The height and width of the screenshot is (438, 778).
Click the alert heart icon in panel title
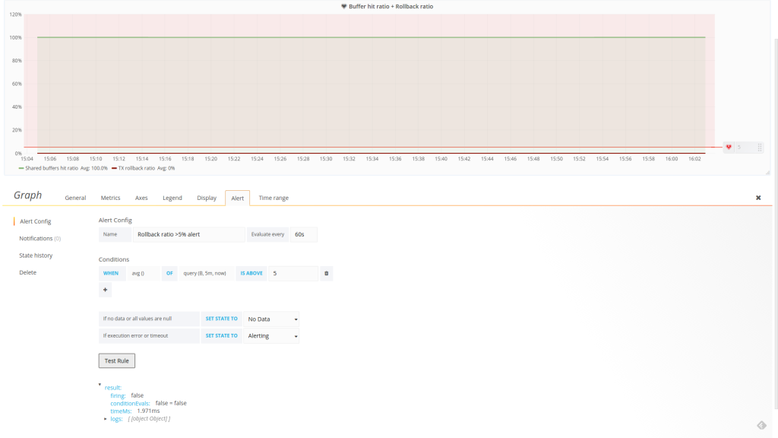(x=344, y=6)
